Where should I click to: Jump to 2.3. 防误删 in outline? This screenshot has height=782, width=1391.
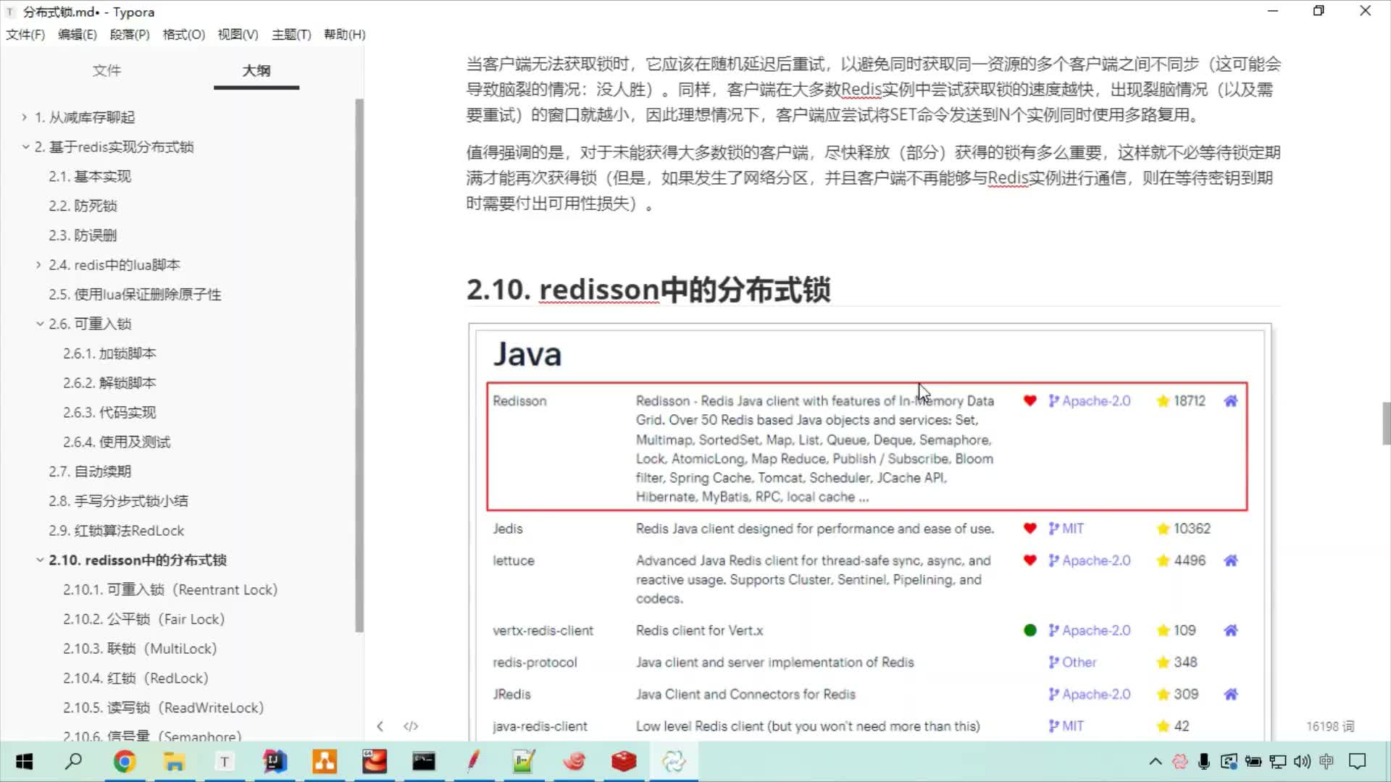(83, 235)
